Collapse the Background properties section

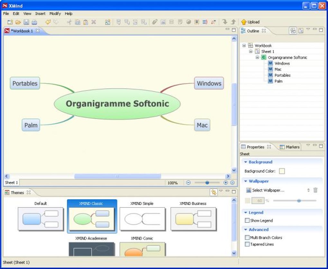pyautogui.click(x=246, y=162)
